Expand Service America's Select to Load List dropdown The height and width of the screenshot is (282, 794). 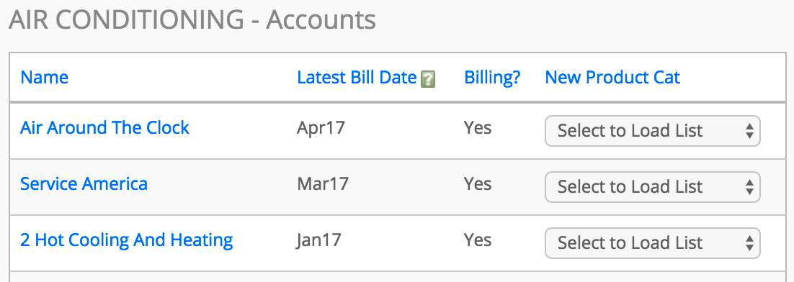pyautogui.click(x=652, y=187)
